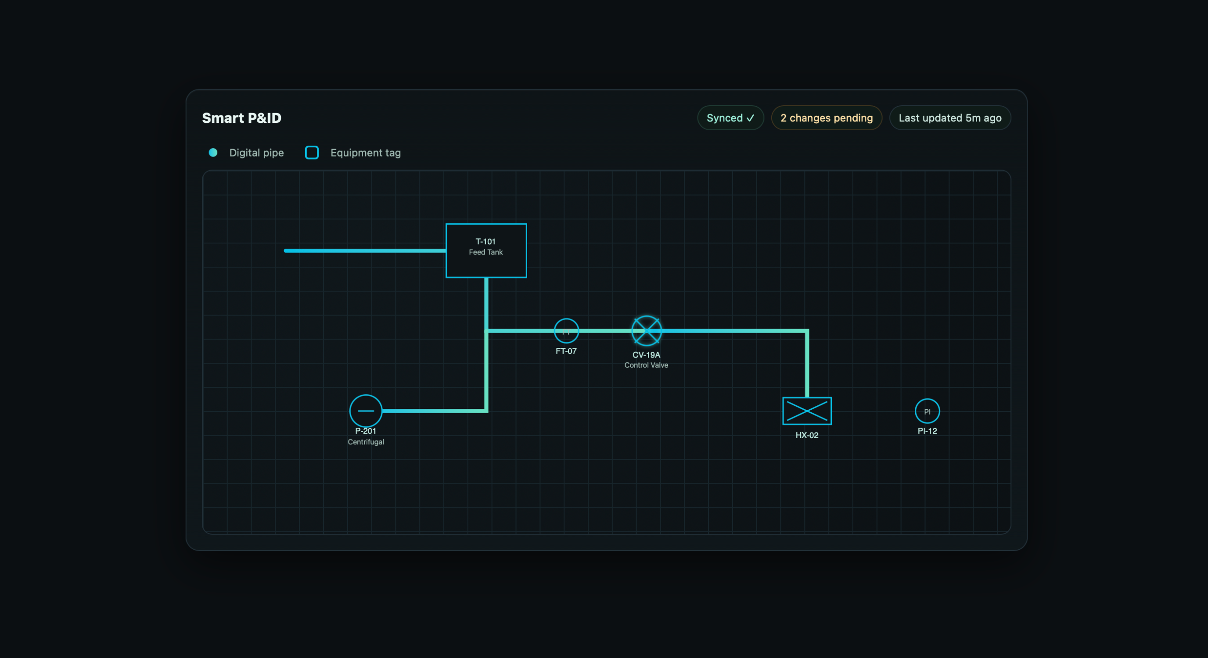Click the Digital pipe legend dot
Screen dimensions: 1208x658
[x=213, y=152]
